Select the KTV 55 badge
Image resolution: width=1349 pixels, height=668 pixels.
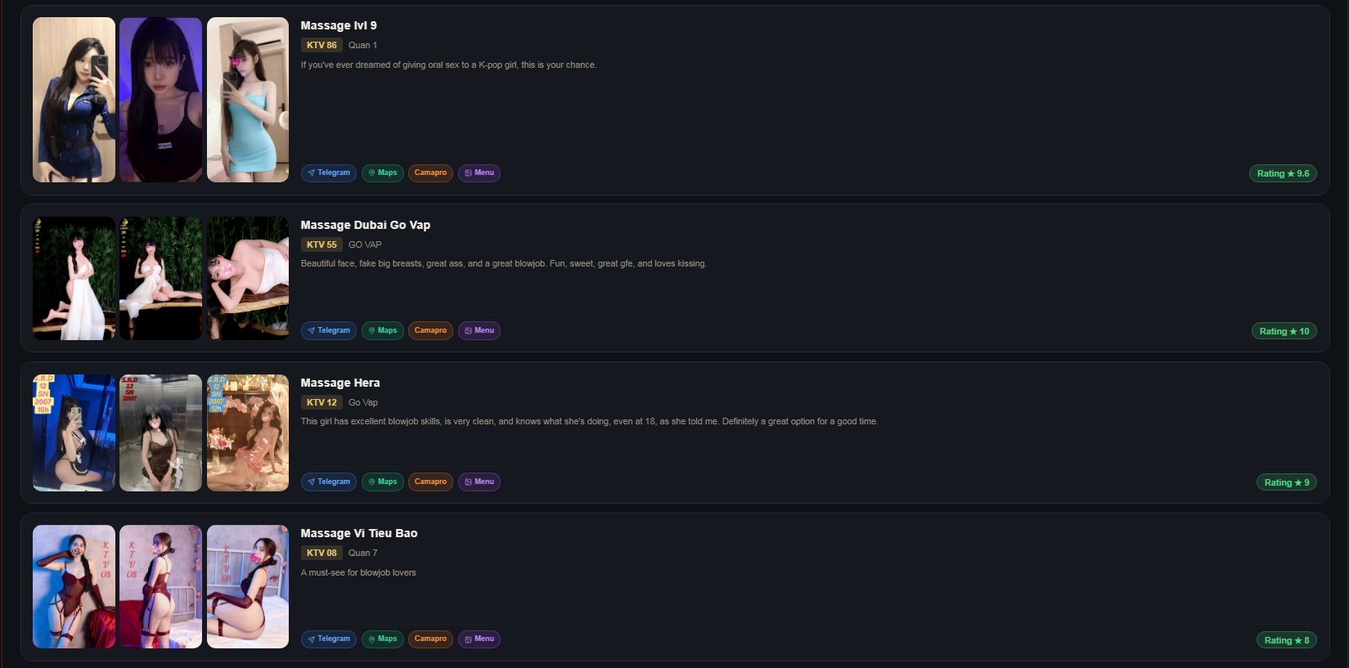coord(322,244)
